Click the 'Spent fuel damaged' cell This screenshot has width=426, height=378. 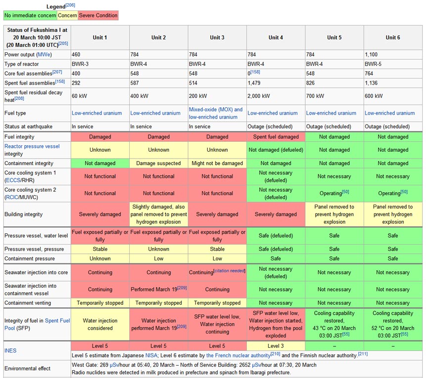click(276, 137)
